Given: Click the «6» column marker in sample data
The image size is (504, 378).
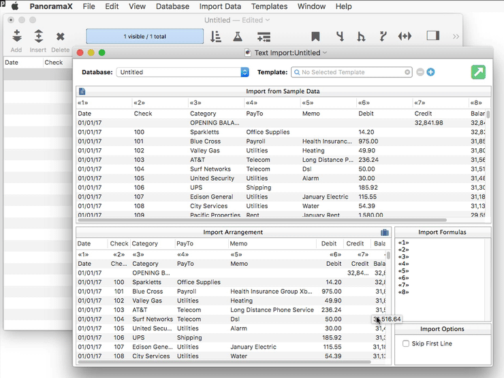Looking at the screenshot, I should (x=364, y=103).
